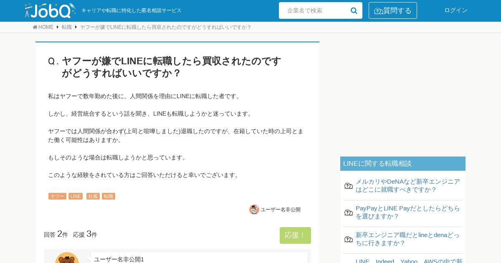Select the 社風 tag
Image resolution: width=501 pixels, height=263 pixels.
tap(93, 196)
